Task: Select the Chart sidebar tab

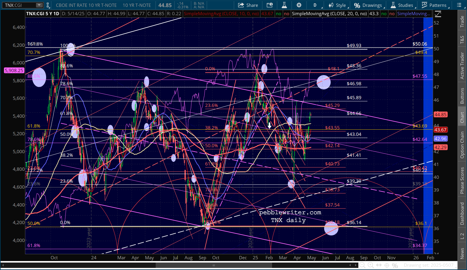Action: point(462,117)
